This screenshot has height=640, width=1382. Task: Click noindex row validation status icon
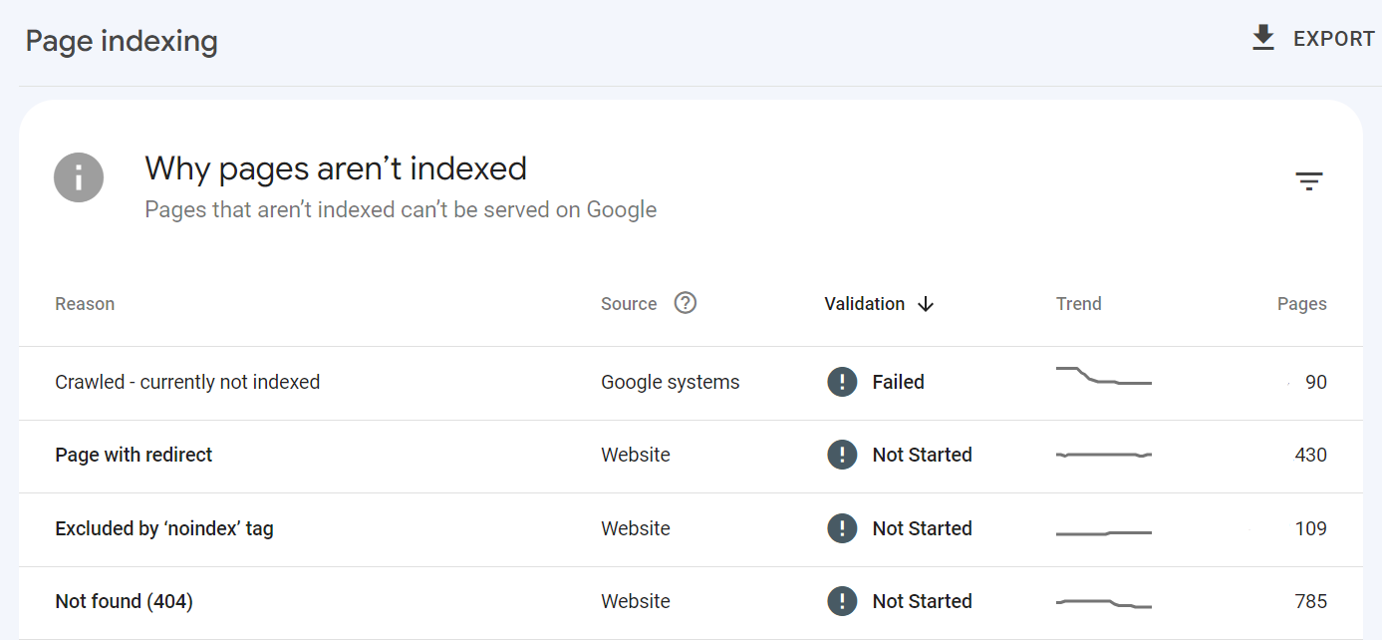click(842, 528)
